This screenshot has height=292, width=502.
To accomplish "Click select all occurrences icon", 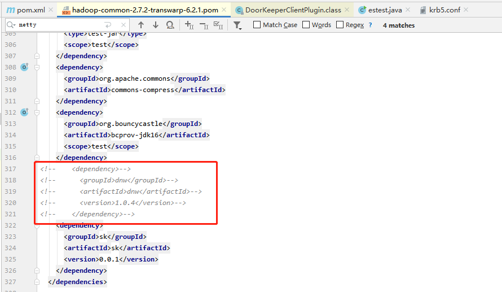I will click(x=218, y=25).
